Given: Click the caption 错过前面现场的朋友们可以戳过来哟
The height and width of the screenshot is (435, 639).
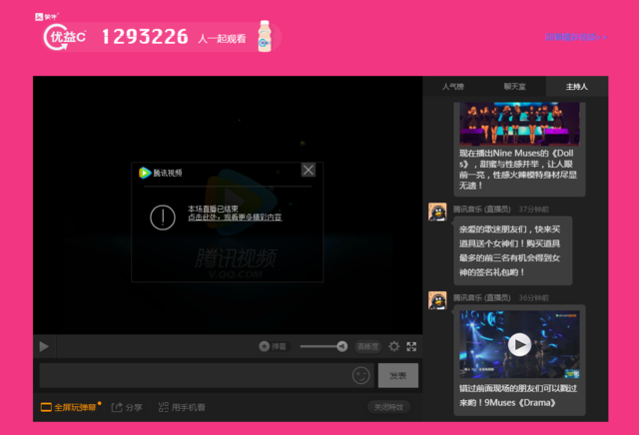Looking at the screenshot, I should 518,395.
